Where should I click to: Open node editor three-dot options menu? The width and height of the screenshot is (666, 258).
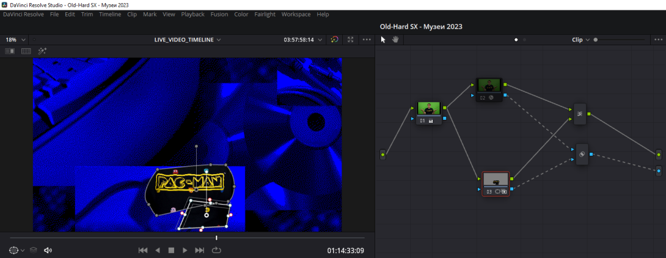pos(658,40)
